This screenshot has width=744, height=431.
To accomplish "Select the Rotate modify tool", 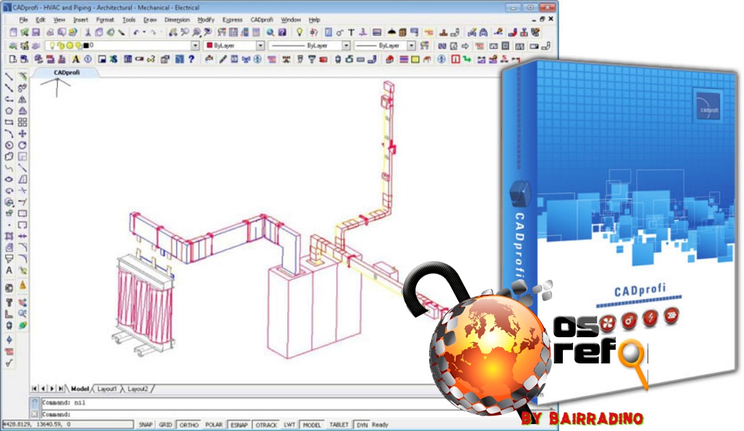I will point(22,146).
